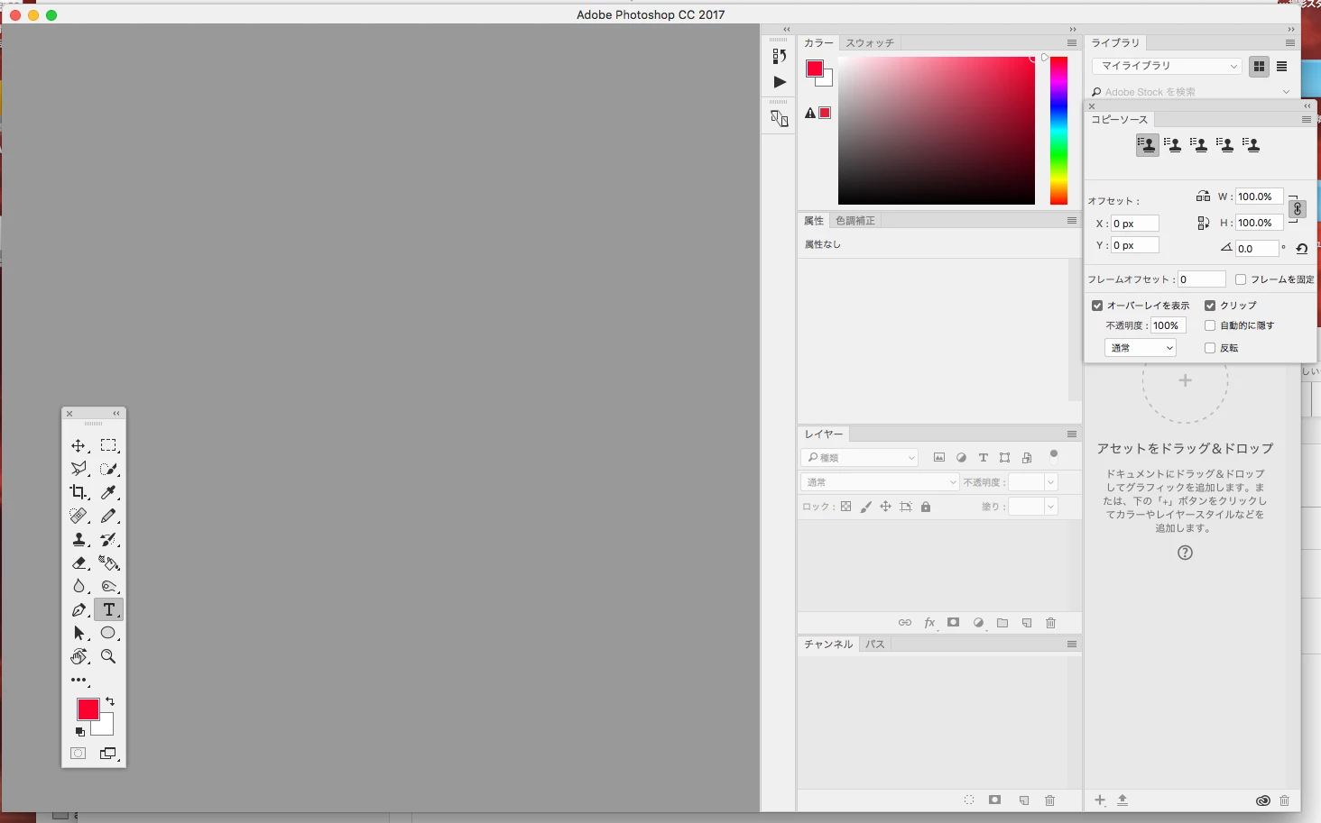Viewport: 1321px width, 823px height.
Task: Select the Eraser tool
Action: point(79,562)
